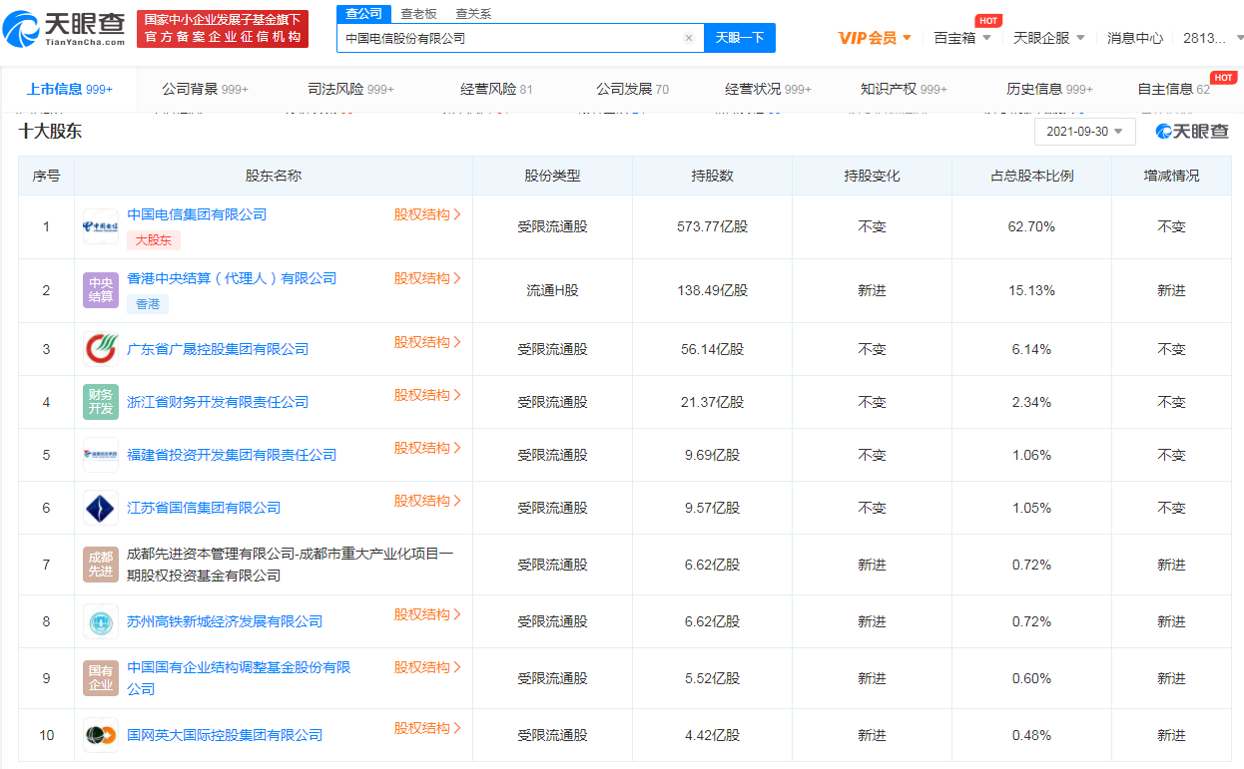This screenshot has width=1244, height=769.
Task: Open 中国国有企业结构调整基金股份有限公司 link
Action: pyautogui.click(x=239, y=678)
